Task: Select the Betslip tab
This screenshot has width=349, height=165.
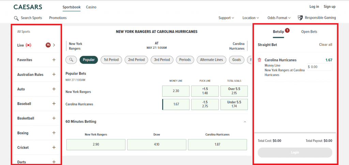Action: pos(278,32)
